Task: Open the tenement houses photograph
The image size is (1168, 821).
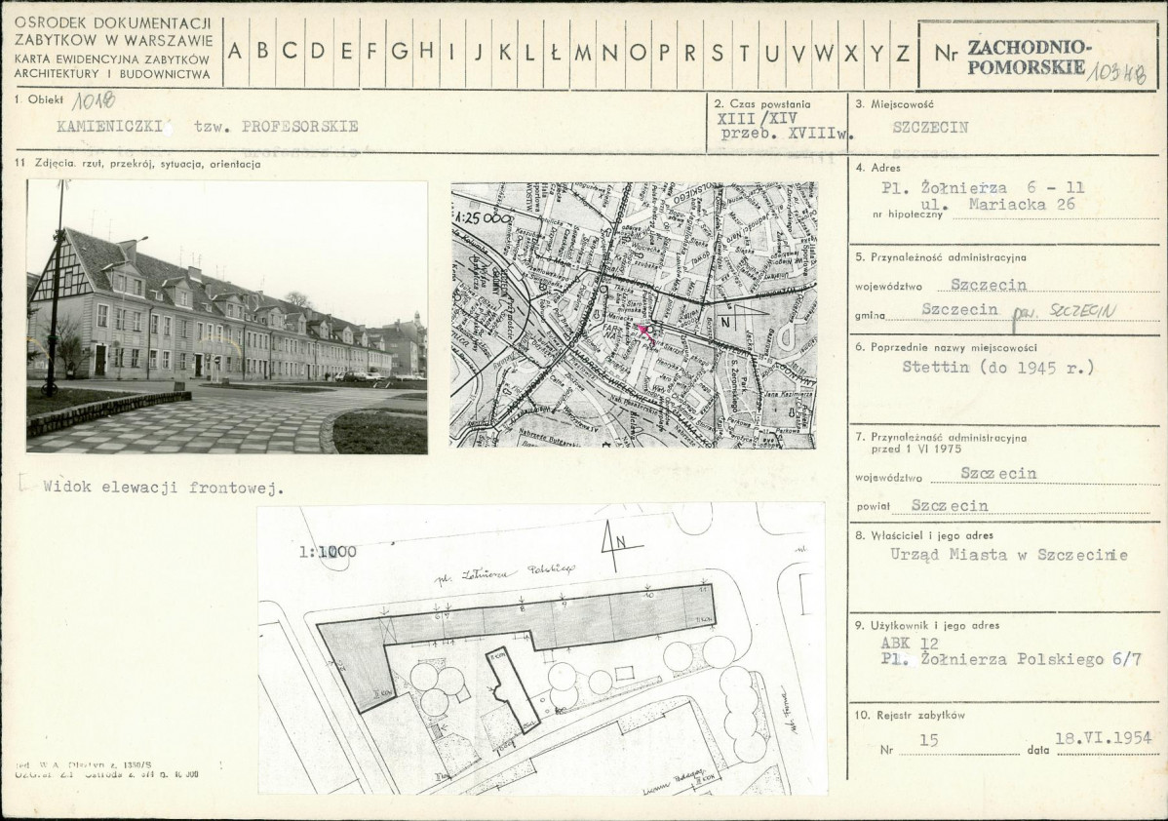Action: tap(227, 317)
